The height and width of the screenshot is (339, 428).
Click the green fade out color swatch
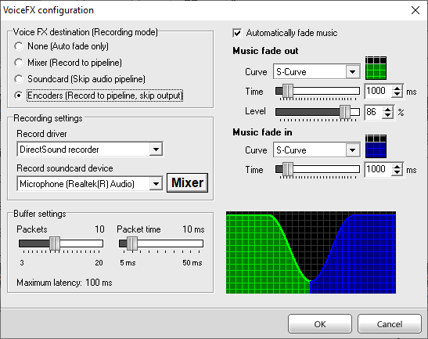click(x=376, y=68)
